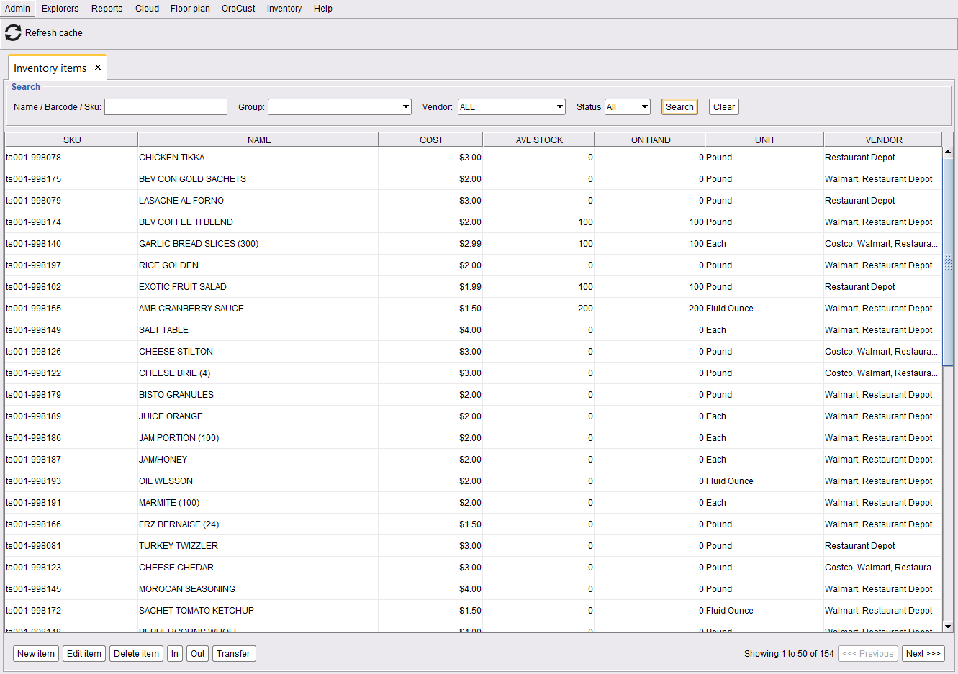Click the Refresh cache icon
Image resolution: width=958 pixels, height=674 pixels.
(13, 33)
